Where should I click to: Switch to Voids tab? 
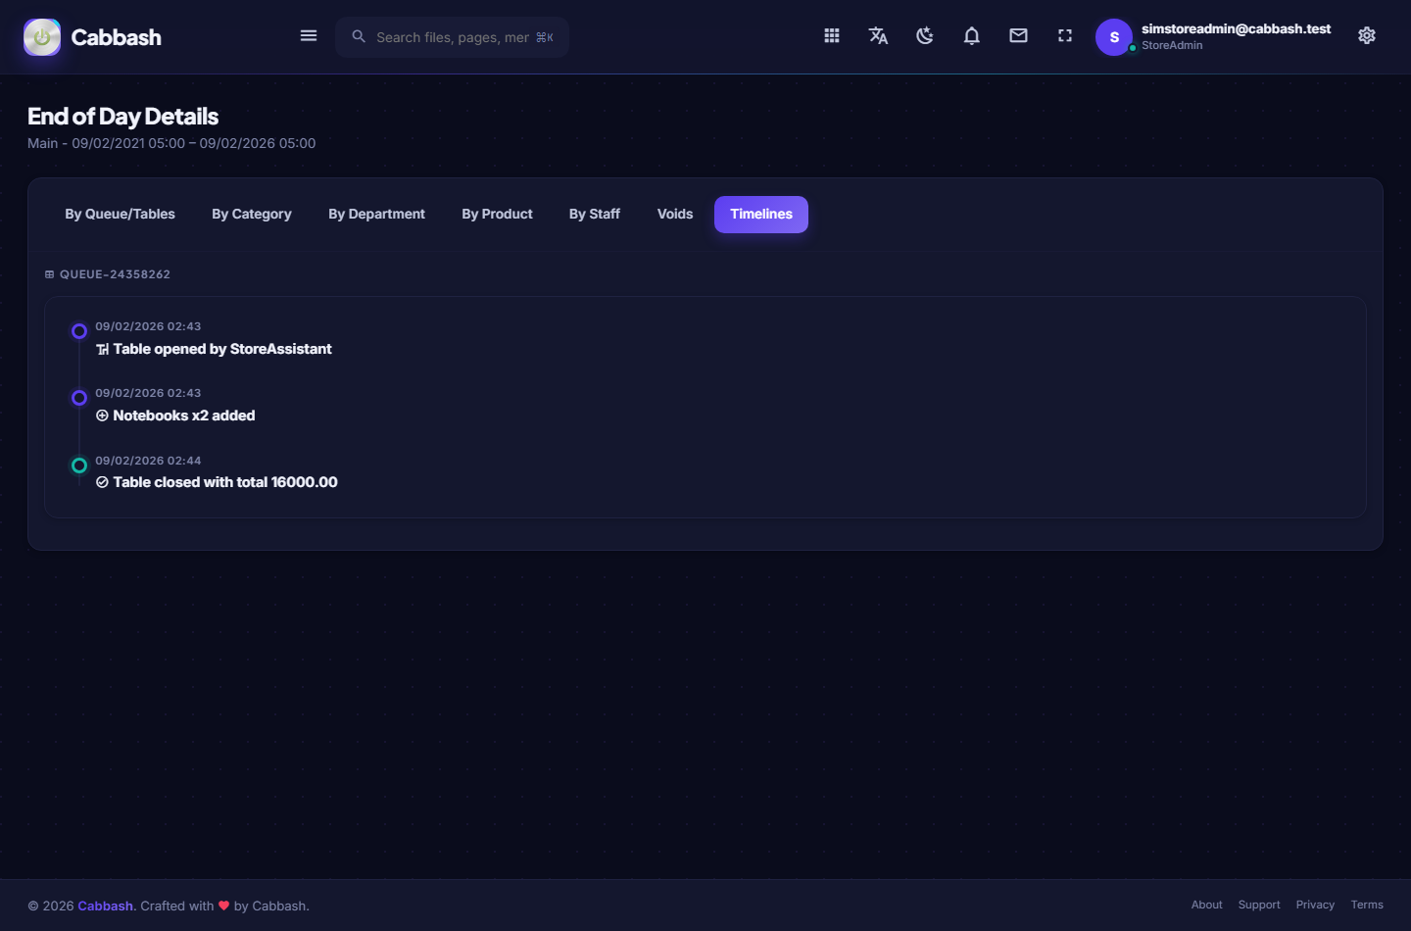click(675, 214)
